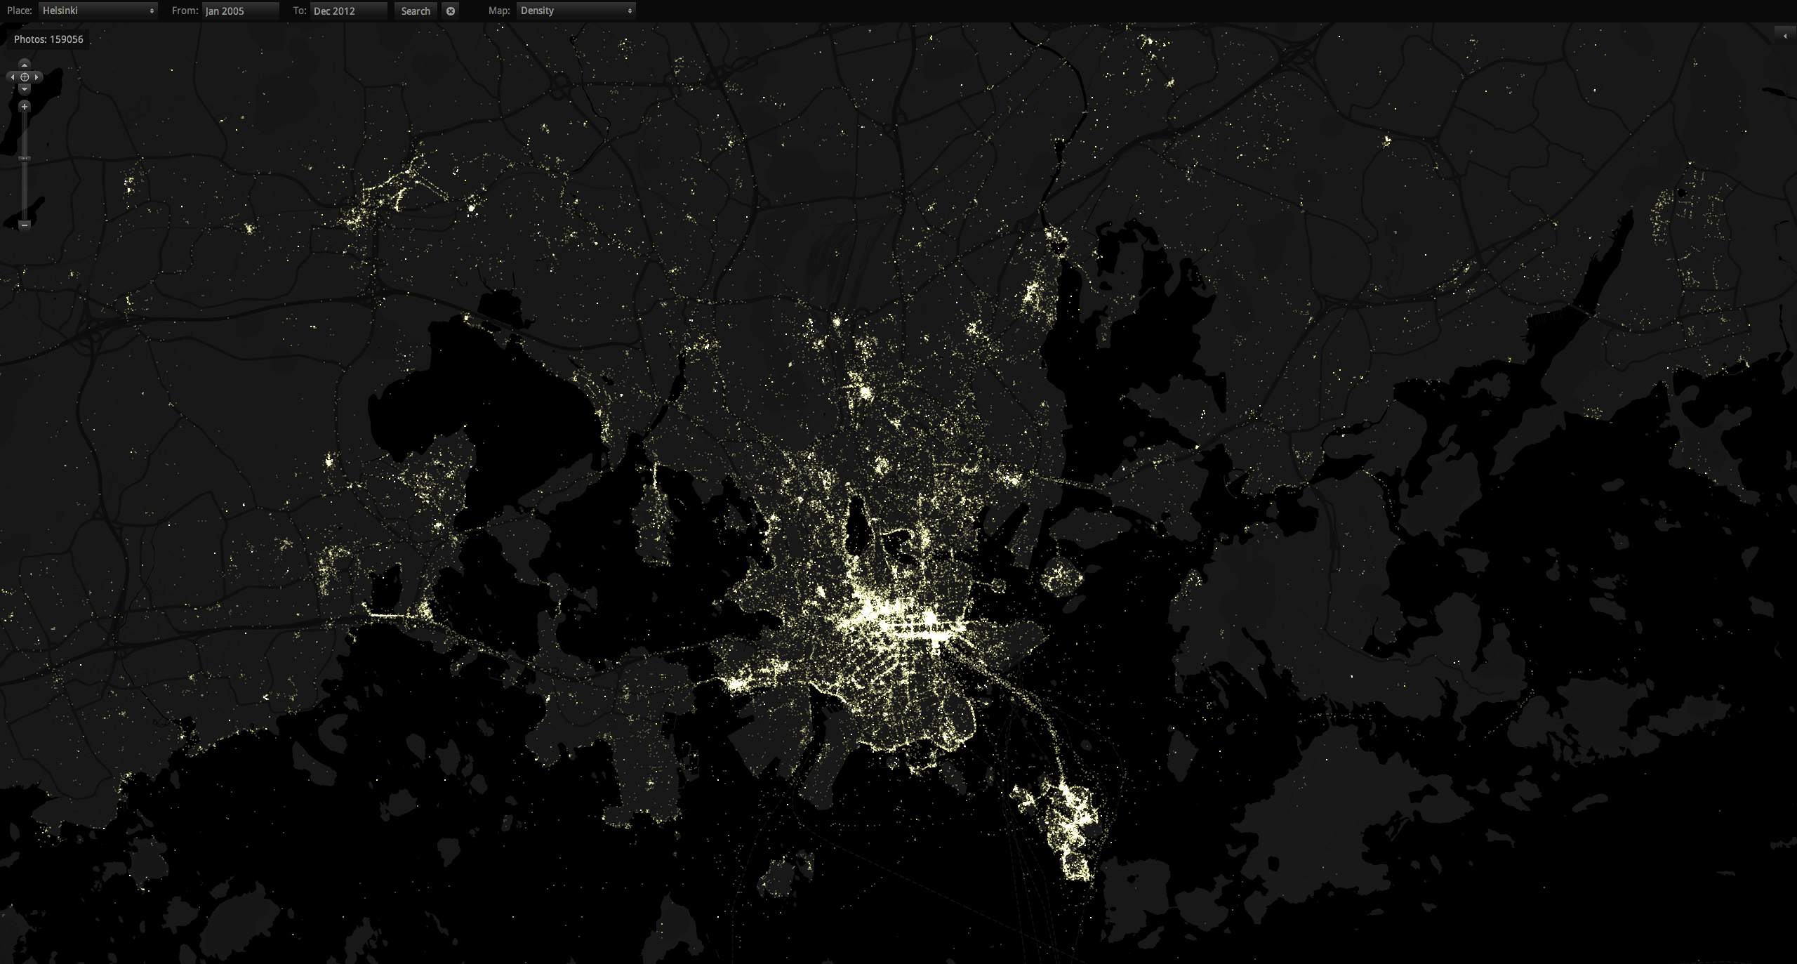Click the To date field Dec 2012
The height and width of the screenshot is (964, 1797).
point(348,11)
